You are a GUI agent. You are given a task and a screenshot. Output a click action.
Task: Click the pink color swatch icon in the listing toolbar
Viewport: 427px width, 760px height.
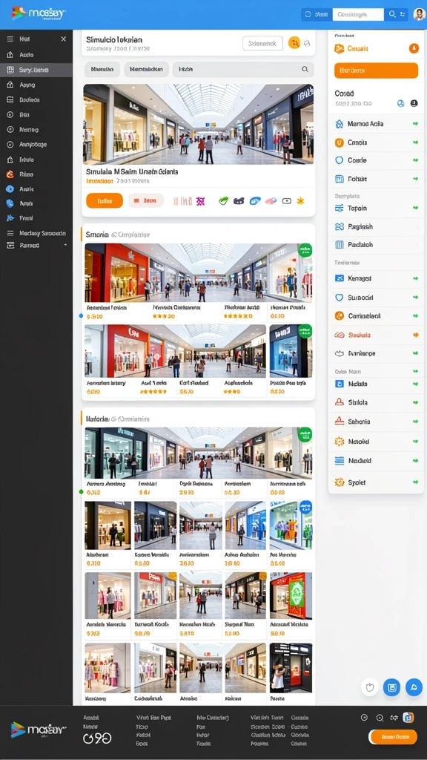[x=271, y=200]
